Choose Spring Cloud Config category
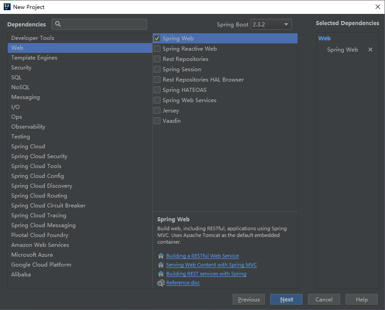The width and height of the screenshot is (385, 310). 80,176
